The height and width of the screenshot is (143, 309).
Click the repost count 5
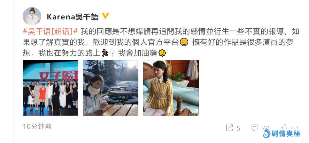[x=238, y=128]
